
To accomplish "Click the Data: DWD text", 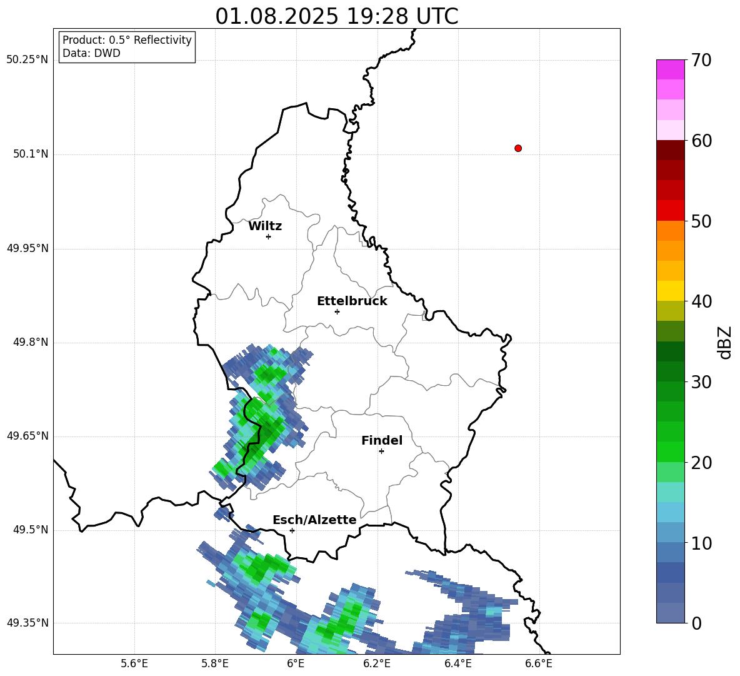I will [x=91, y=53].
